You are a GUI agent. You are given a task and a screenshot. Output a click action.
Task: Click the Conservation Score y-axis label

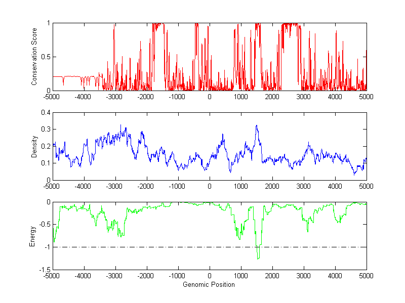point(34,57)
